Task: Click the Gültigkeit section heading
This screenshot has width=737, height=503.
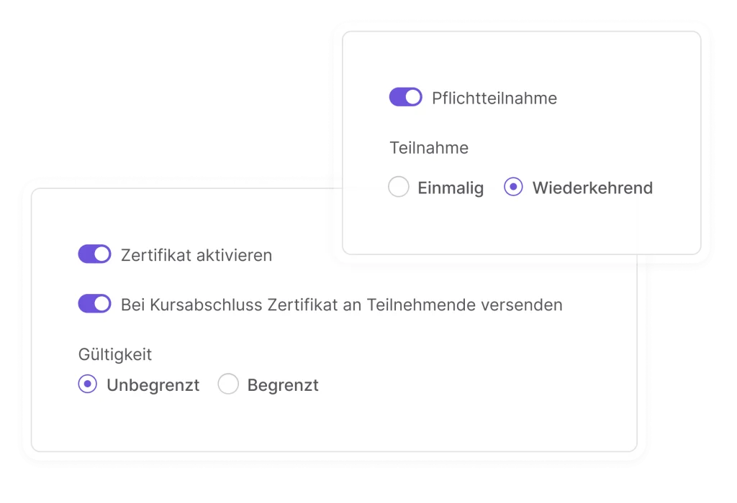Action: pyautogui.click(x=115, y=354)
